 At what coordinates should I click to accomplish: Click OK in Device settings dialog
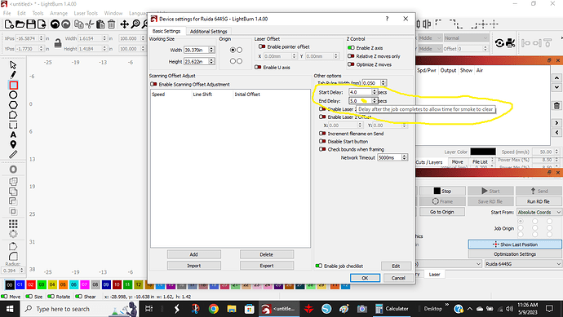(x=365, y=278)
